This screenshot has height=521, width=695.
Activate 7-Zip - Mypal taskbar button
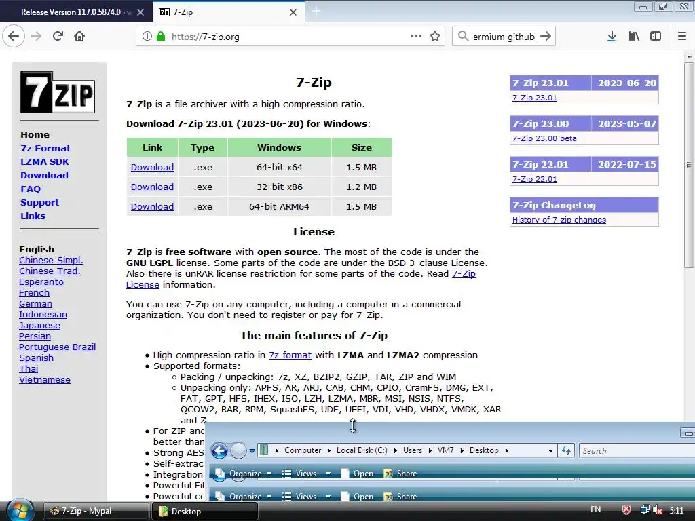click(96, 511)
